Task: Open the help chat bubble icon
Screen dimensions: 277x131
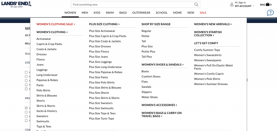Action: 270,13
